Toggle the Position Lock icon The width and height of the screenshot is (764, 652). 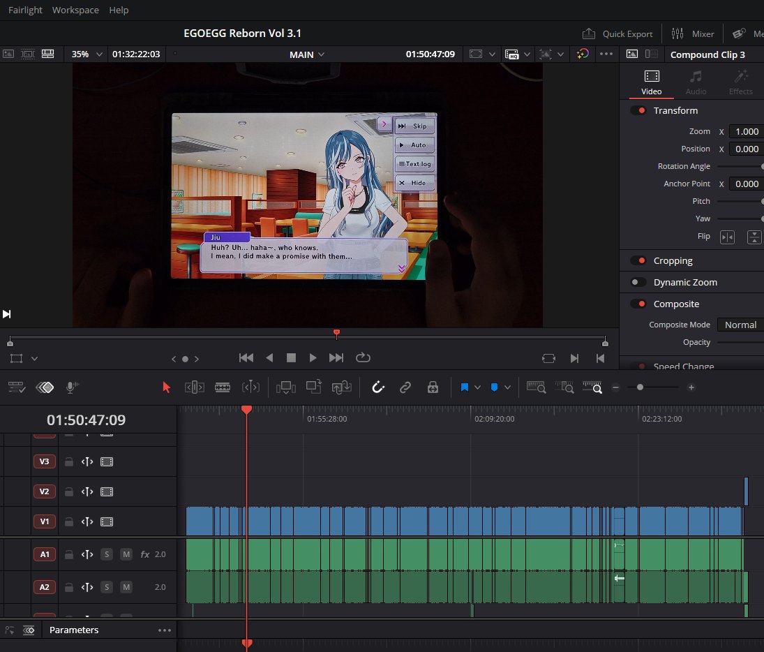click(x=433, y=387)
